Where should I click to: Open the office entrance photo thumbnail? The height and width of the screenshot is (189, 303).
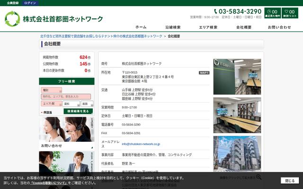point(237,77)
